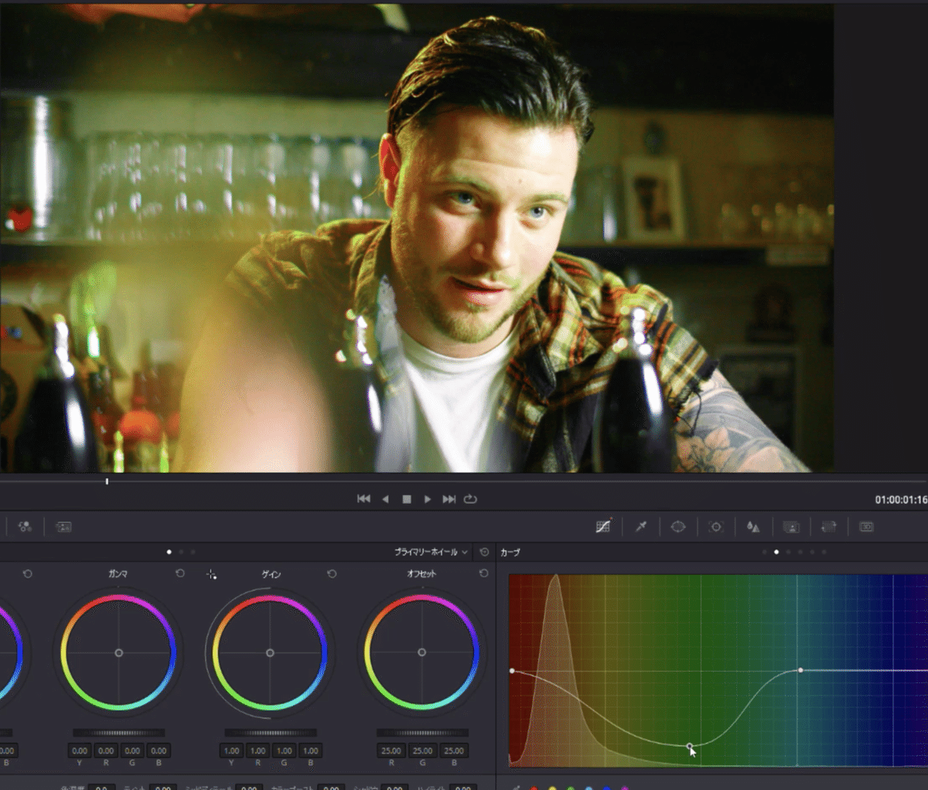Viewport: 928px width, 790px height.
Task: Click the オフセット master wheel slider
Action: tap(422, 732)
